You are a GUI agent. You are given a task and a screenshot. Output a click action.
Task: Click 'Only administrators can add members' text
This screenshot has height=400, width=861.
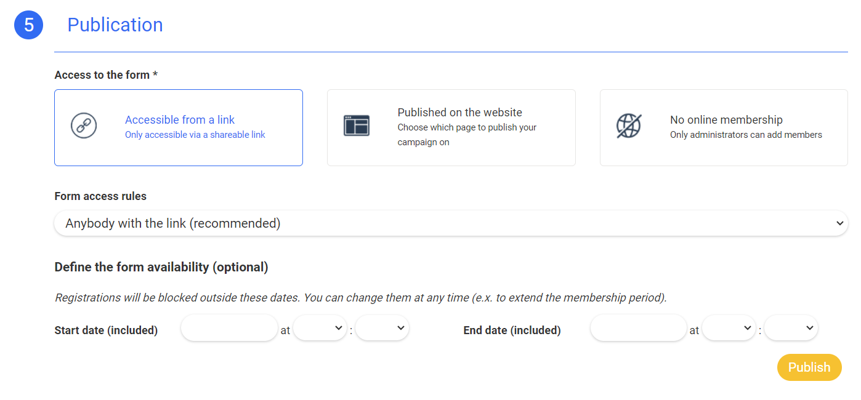click(746, 135)
